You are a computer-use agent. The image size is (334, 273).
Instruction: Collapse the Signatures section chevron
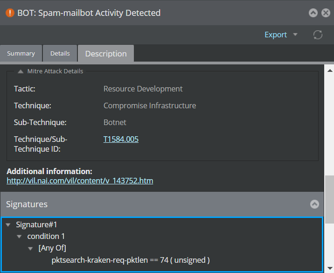coord(314,204)
